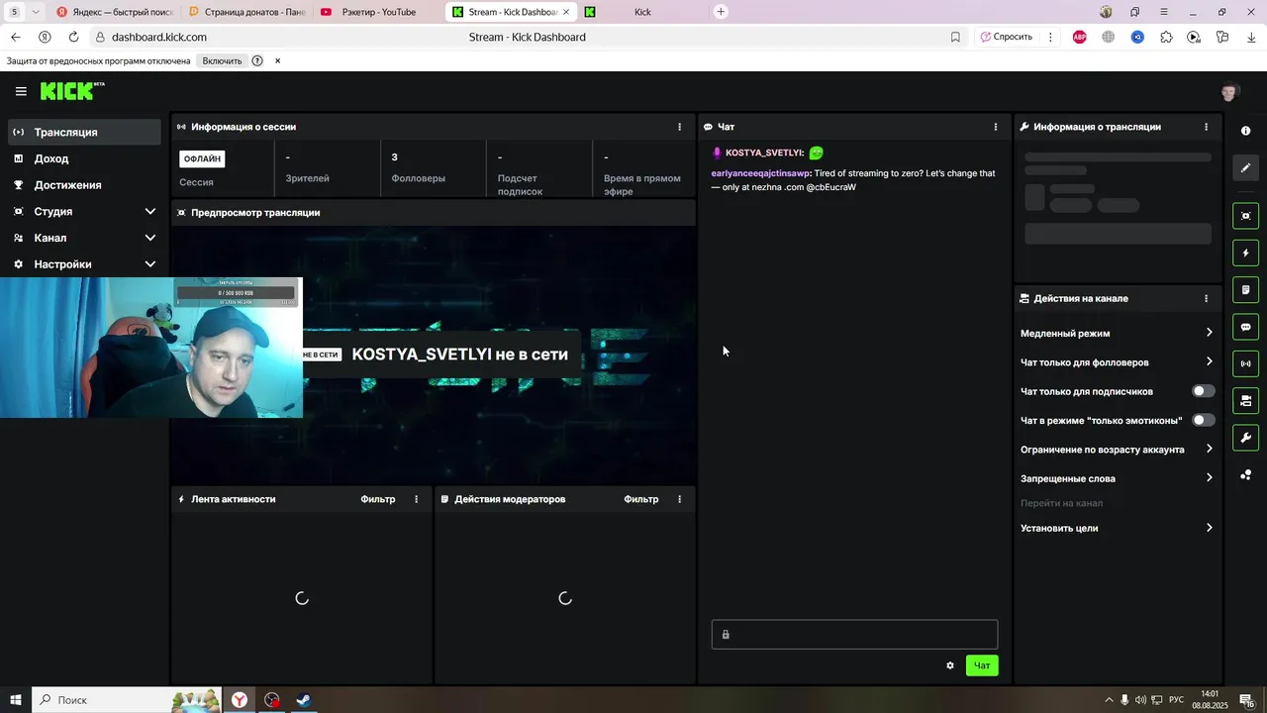The height and width of the screenshot is (713, 1267).
Task: Expand Канал in sidebar
Action: click(84, 238)
